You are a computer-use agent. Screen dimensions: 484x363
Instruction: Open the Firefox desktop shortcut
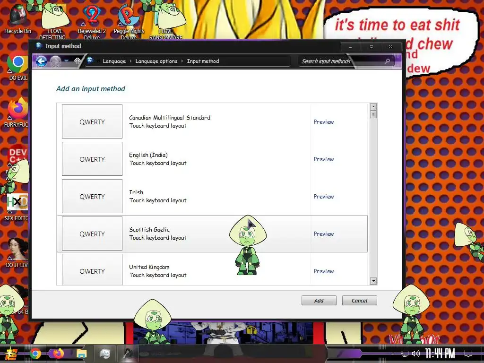pos(17,112)
